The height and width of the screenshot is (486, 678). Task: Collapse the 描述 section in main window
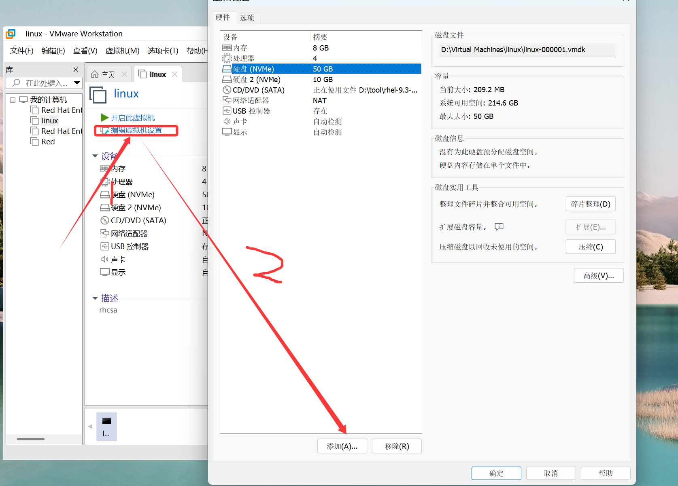click(x=95, y=298)
